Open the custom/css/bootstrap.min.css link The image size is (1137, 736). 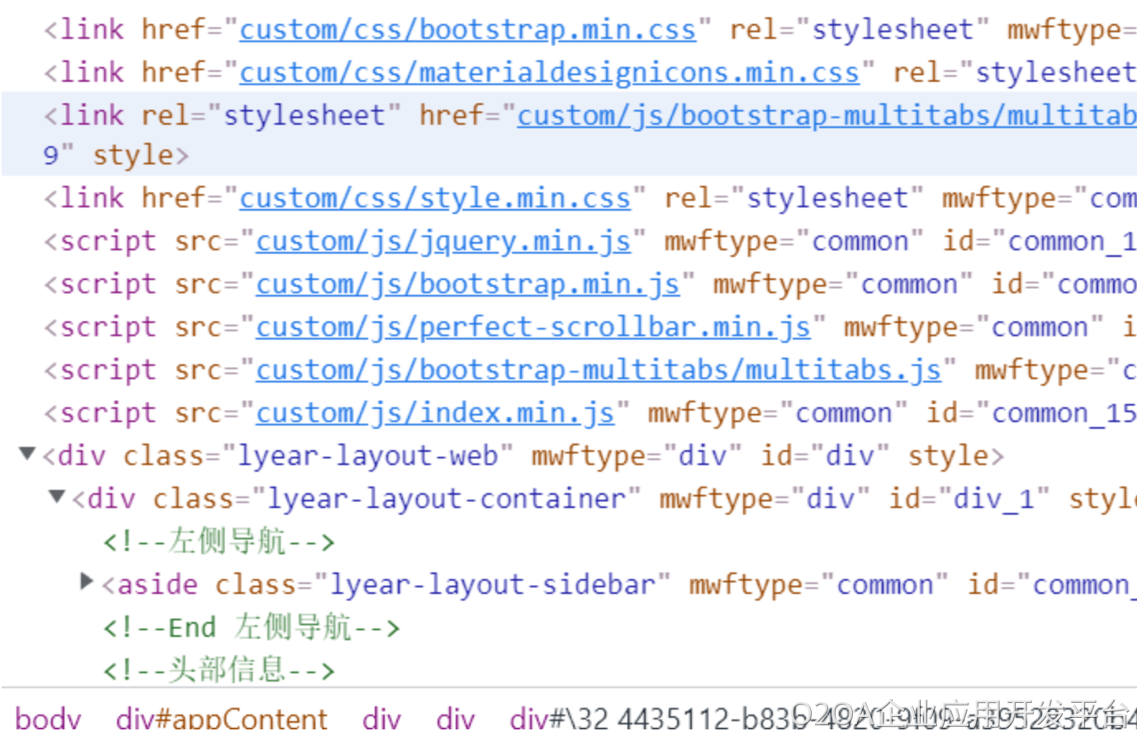click(x=467, y=30)
